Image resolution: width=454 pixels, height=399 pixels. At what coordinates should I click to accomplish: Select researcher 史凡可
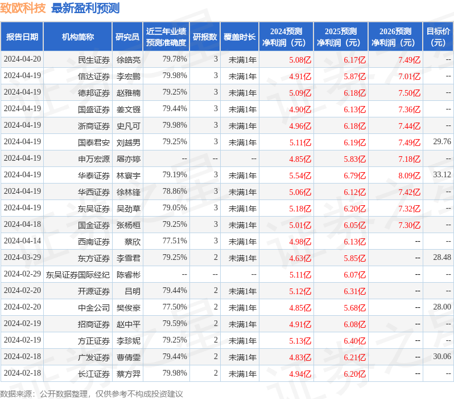(129, 126)
